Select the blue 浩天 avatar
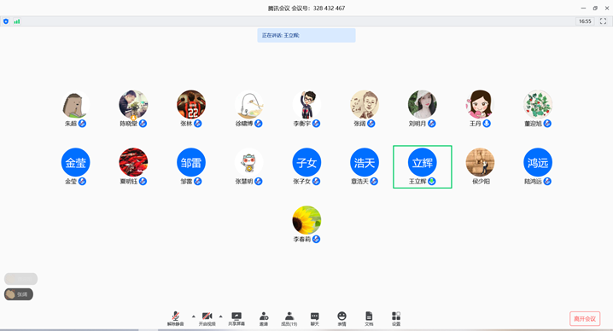 (365, 162)
